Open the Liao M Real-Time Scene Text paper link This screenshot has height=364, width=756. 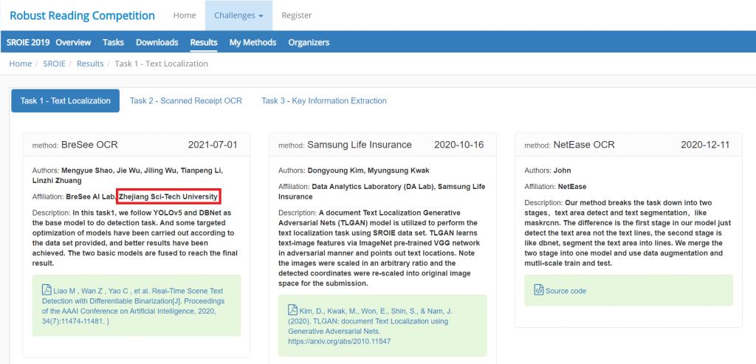[x=133, y=306]
